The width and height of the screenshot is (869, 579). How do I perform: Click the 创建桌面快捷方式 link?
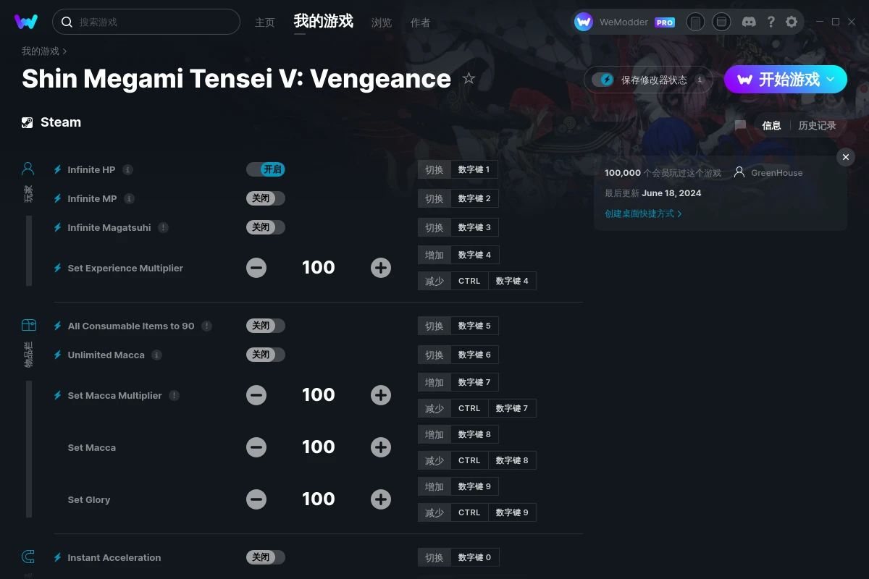coord(643,214)
